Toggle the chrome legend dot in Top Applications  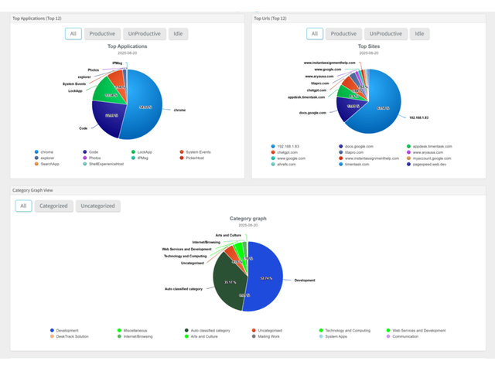[36, 152]
